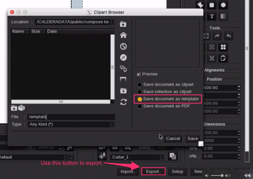Uncheck the Preview checkbox
This screenshot has height=179, width=253.
point(139,74)
